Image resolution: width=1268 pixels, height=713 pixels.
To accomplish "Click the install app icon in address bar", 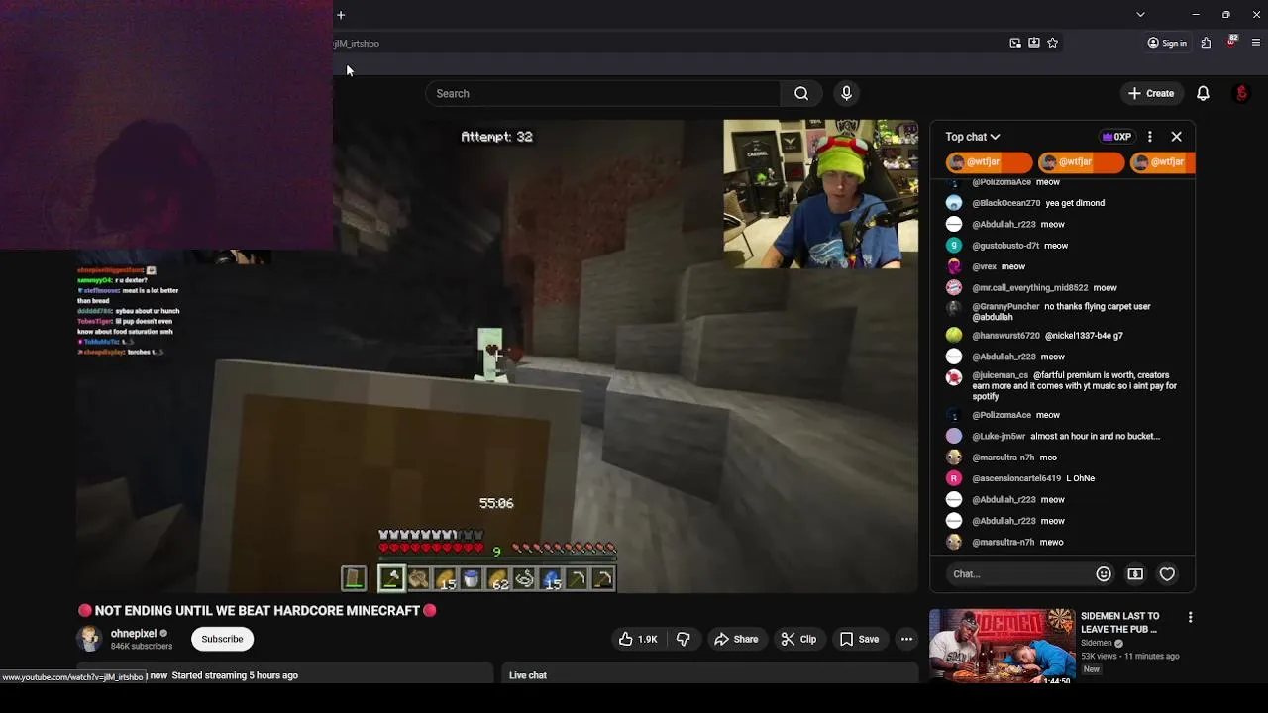I will click(x=1034, y=43).
